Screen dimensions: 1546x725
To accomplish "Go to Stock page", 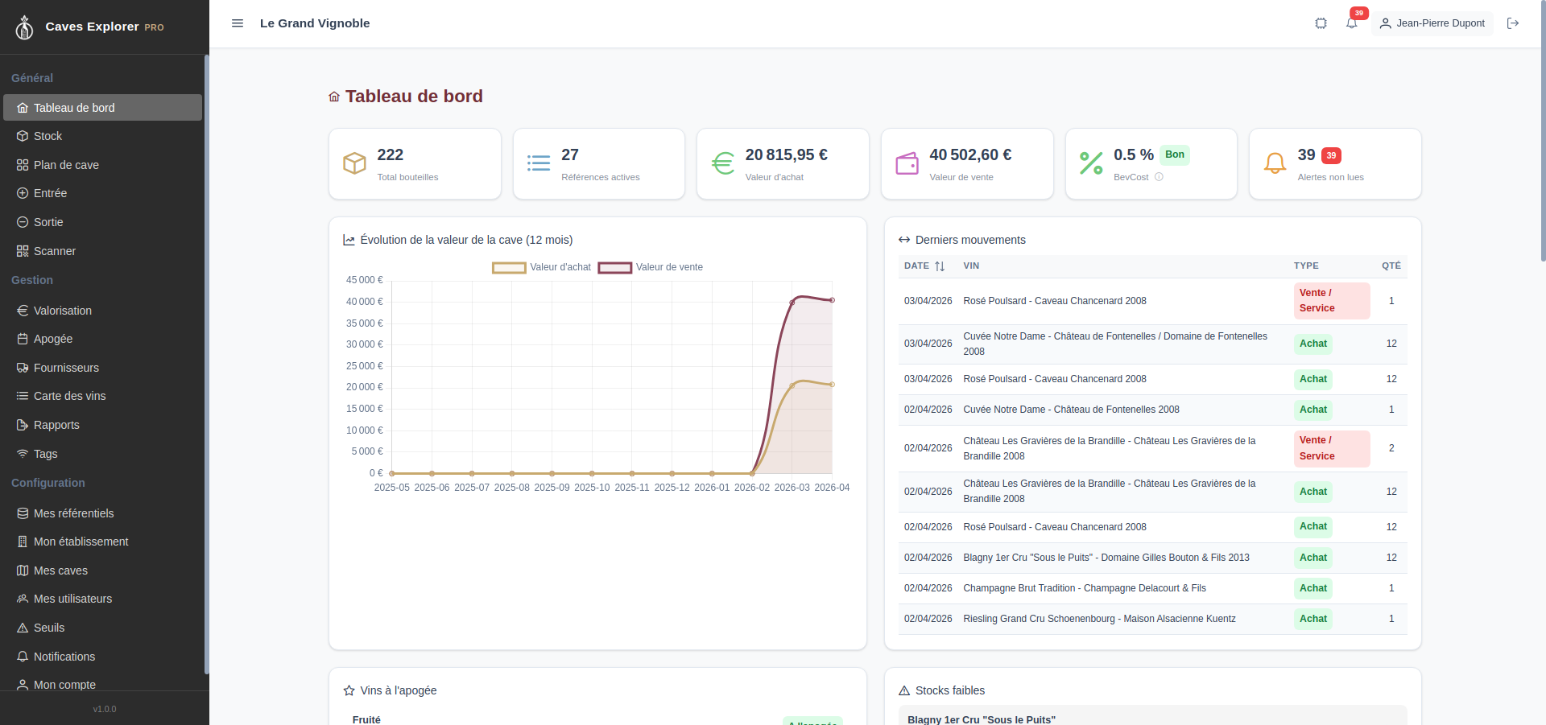I will pos(102,136).
